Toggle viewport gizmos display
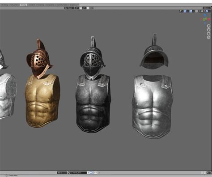Screen dimensions: 212x177 coord(185,11)
